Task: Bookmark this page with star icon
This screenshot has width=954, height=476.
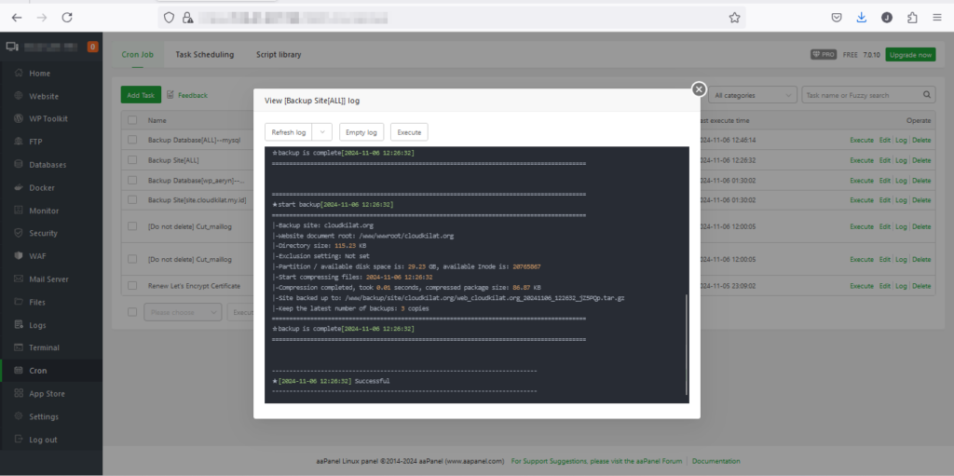Action: tap(734, 17)
